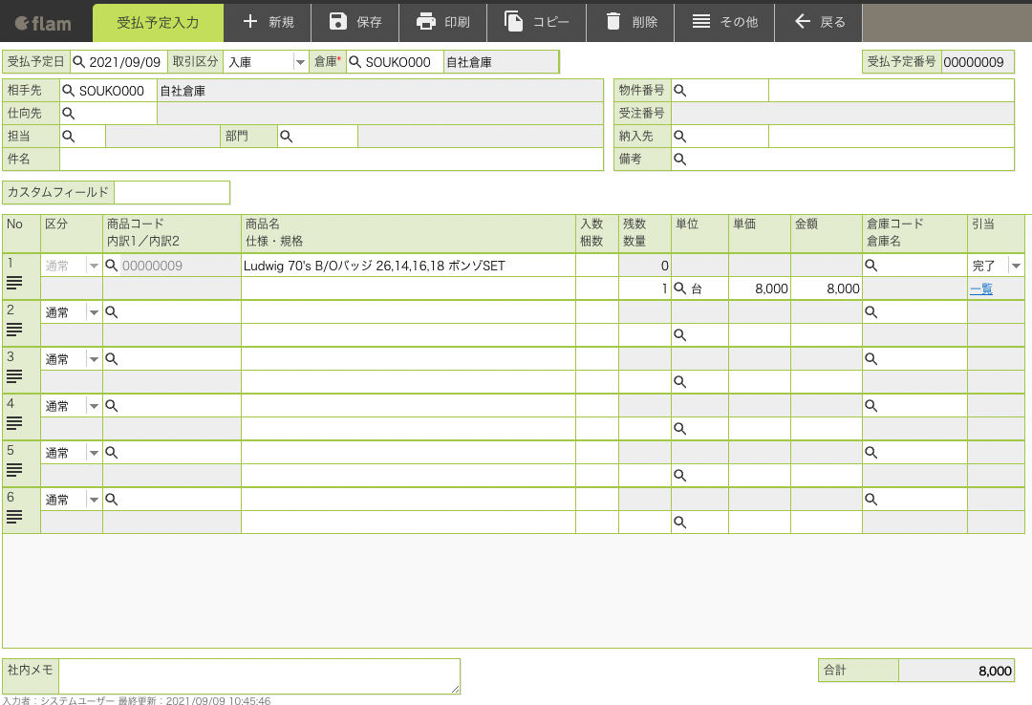This screenshot has height=705, width=1032.
Task: Open the row 3 line menu icon
Action: pos(13,376)
